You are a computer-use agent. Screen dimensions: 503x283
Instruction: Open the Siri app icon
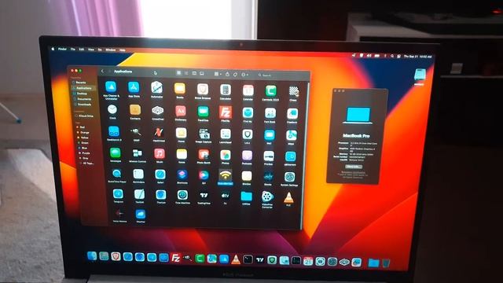tap(204, 175)
